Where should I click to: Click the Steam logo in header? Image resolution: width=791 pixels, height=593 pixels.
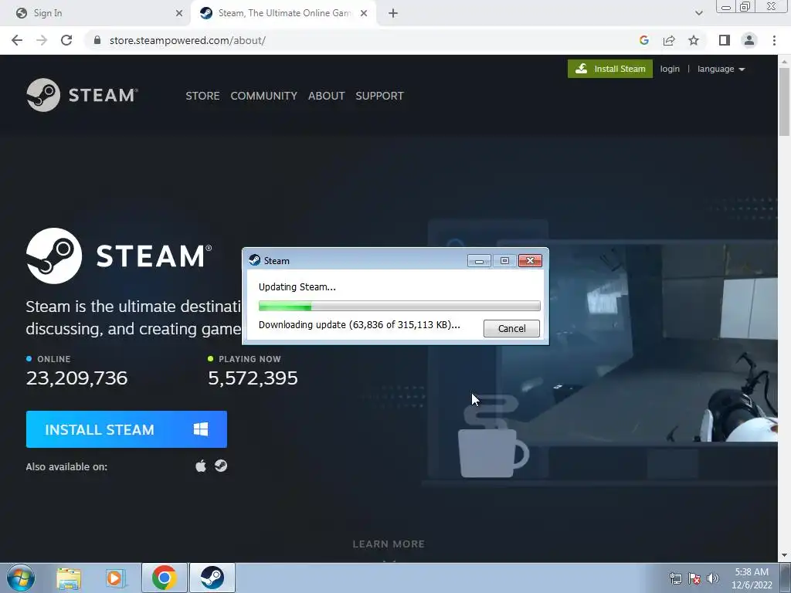[x=82, y=95]
